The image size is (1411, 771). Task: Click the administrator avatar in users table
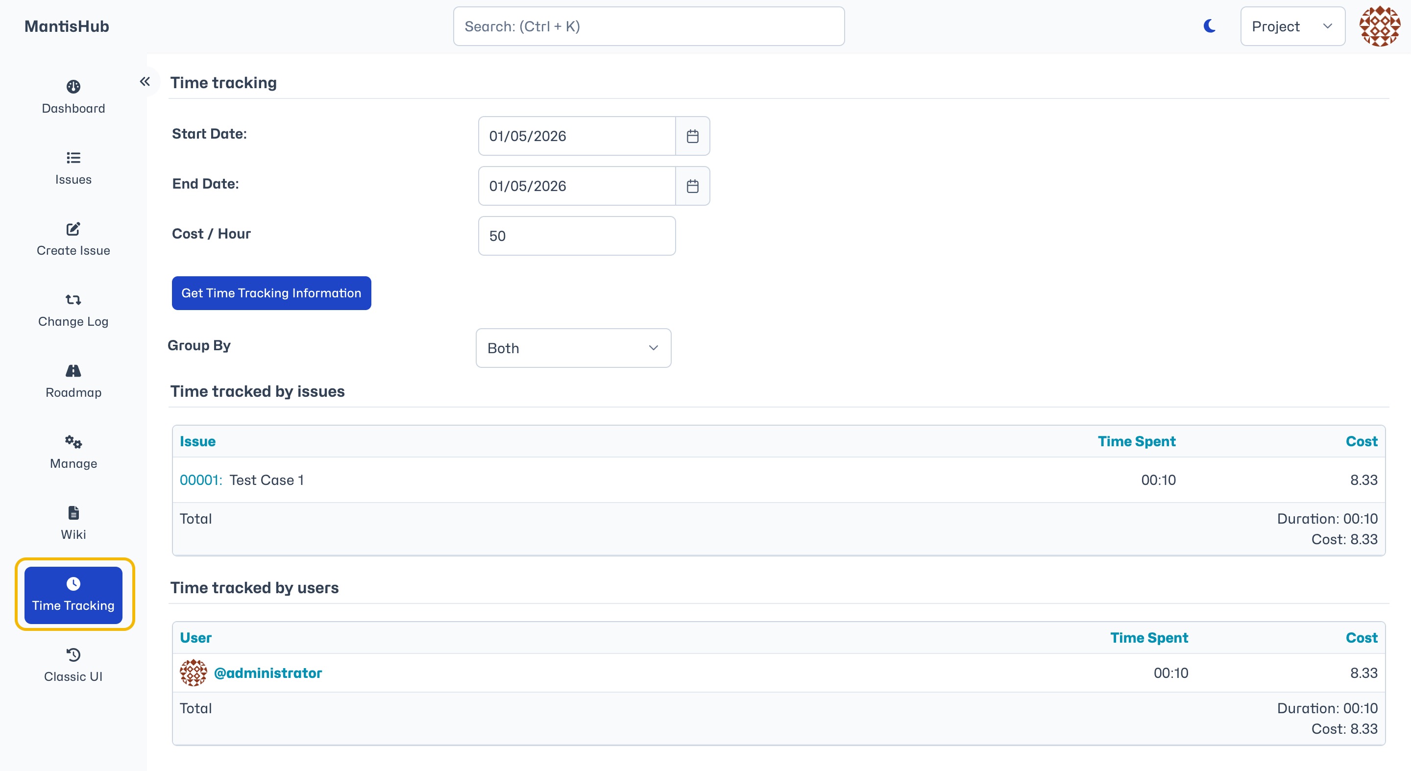tap(194, 673)
